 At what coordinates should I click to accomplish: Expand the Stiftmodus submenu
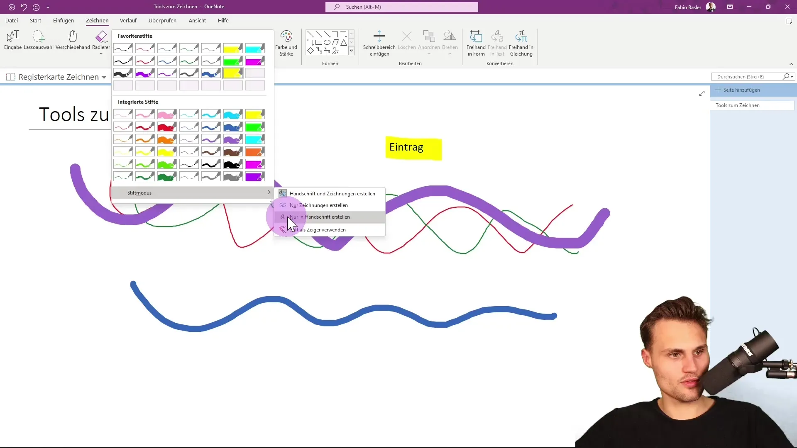193,193
